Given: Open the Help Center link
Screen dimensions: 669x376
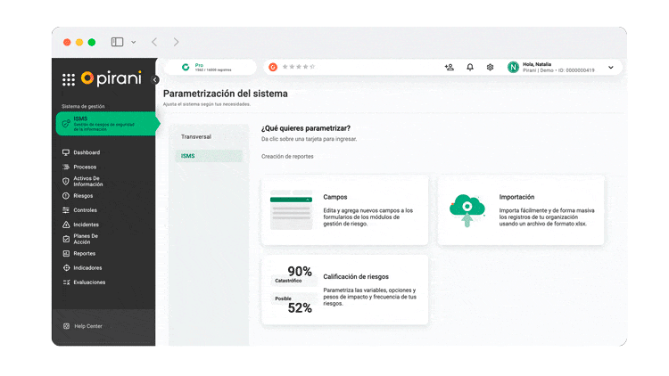Looking at the screenshot, I should click(x=87, y=326).
